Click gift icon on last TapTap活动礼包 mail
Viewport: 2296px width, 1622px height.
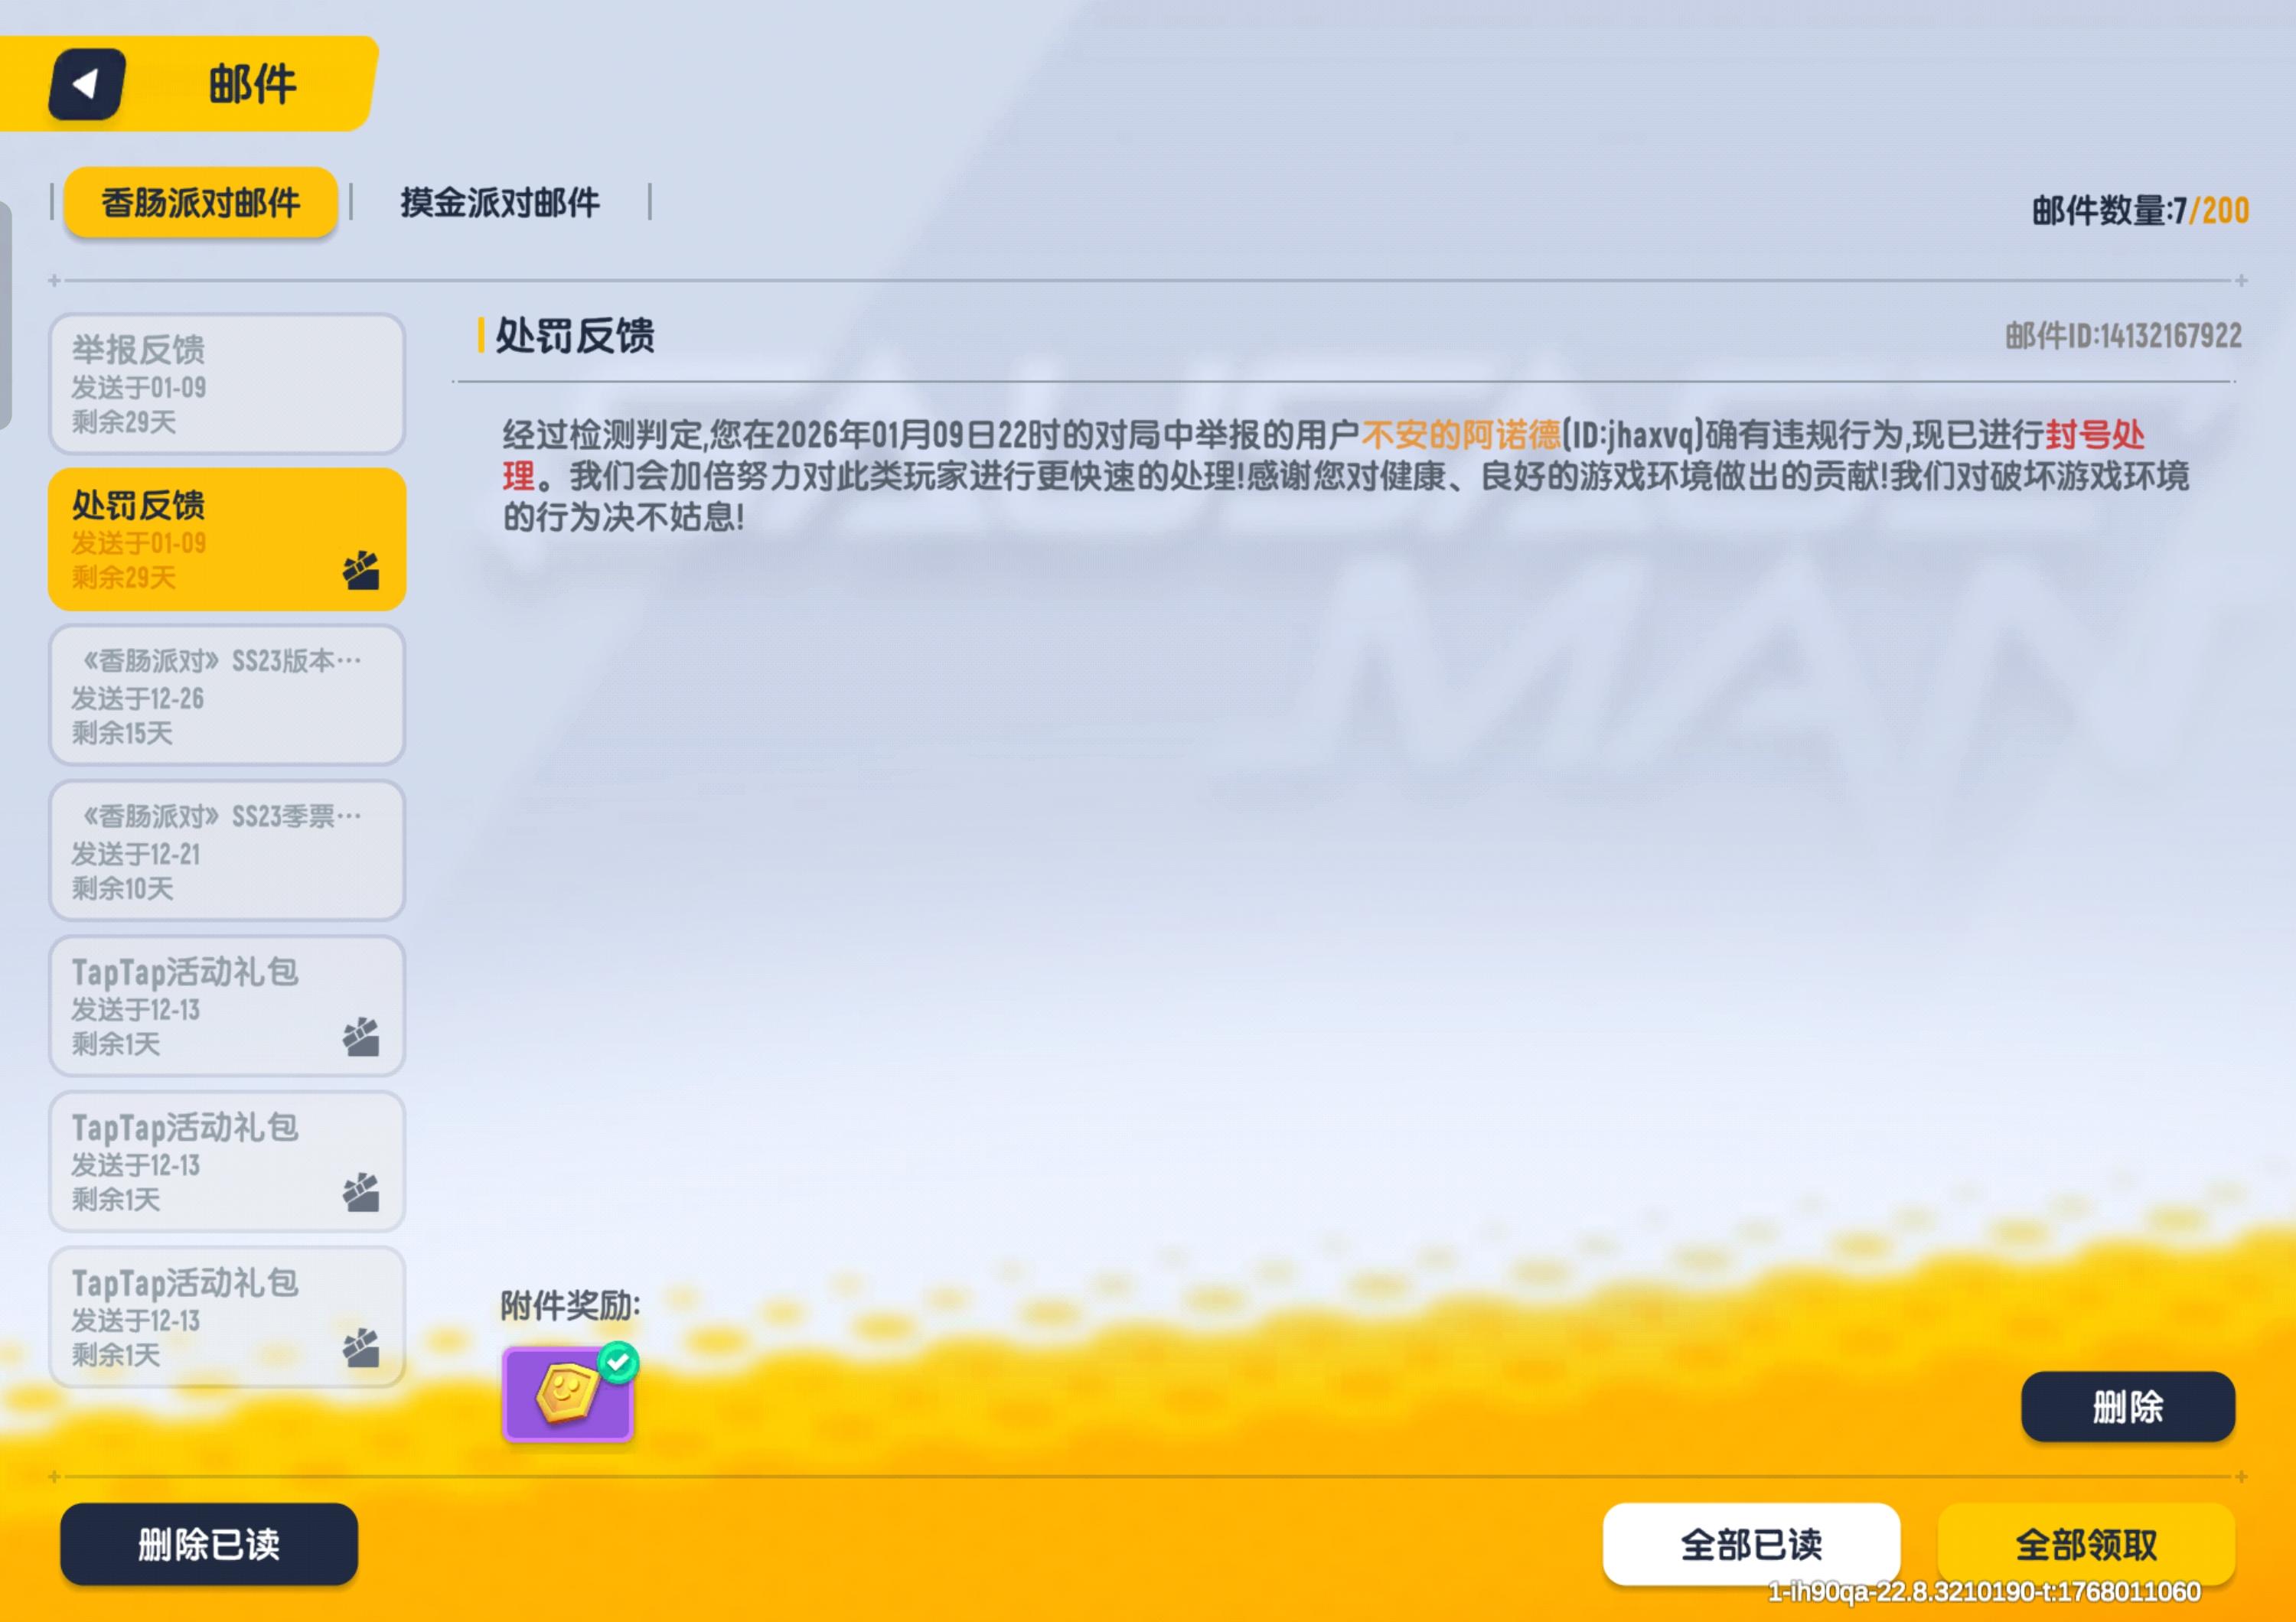361,1347
